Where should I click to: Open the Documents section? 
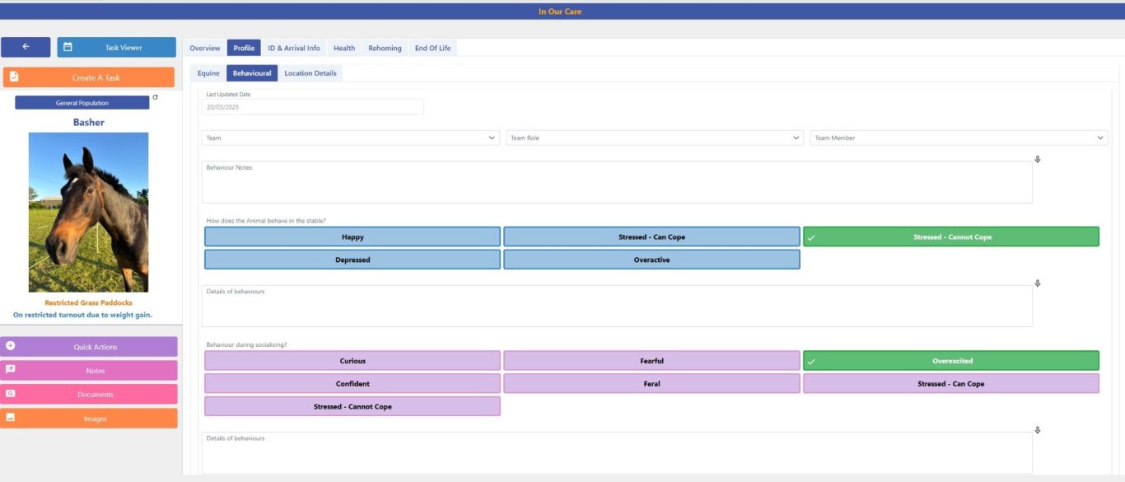pos(89,395)
